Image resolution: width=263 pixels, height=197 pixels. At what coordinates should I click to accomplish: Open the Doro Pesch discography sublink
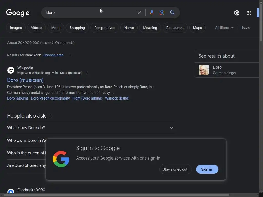[x=50, y=98]
